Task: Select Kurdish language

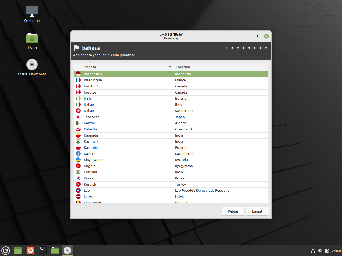Action: point(171,184)
